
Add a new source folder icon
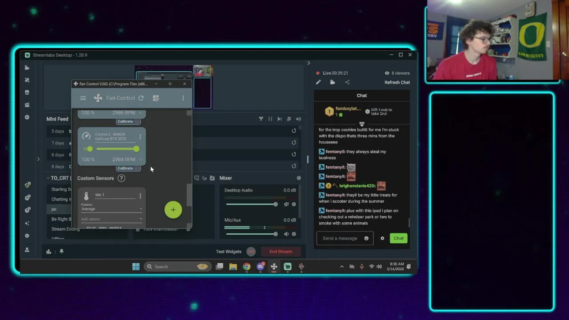[212, 178]
